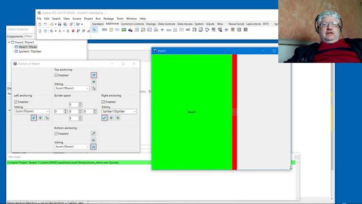This screenshot has width=362, height=204.
Task: Toggle right anchor to sibling's left side button
Action: [x=104, y=118]
